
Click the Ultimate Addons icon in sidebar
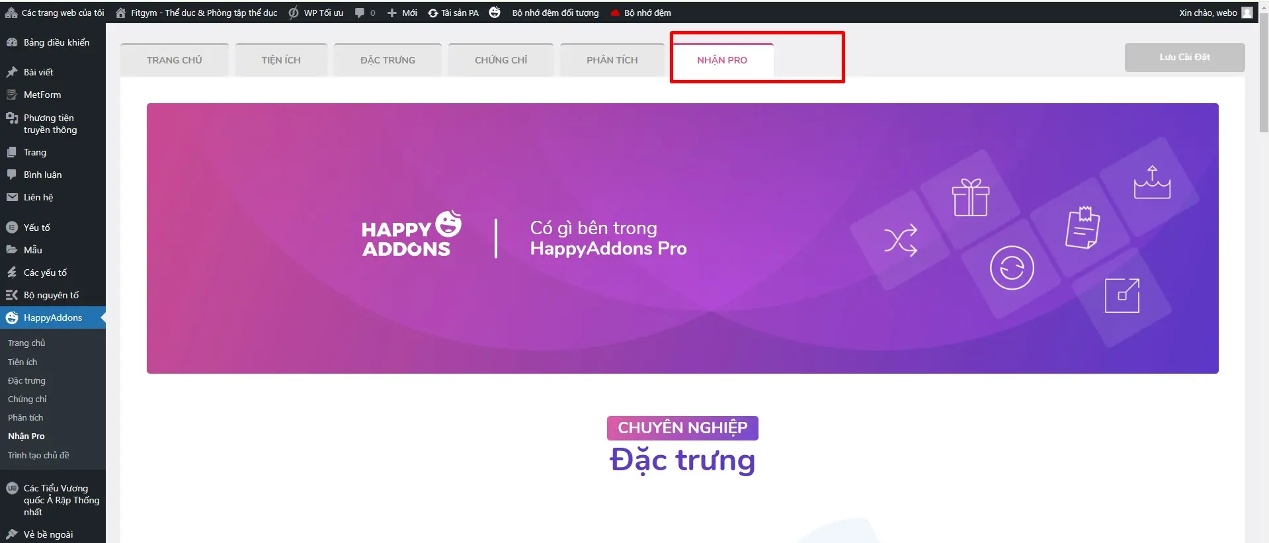[12, 489]
